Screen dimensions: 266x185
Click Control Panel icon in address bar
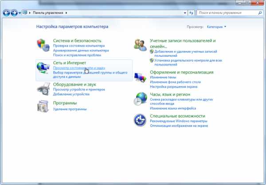click(25, 13)
